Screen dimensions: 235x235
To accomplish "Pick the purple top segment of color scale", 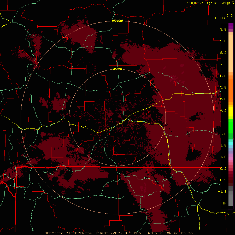I will tap(231, 26).
